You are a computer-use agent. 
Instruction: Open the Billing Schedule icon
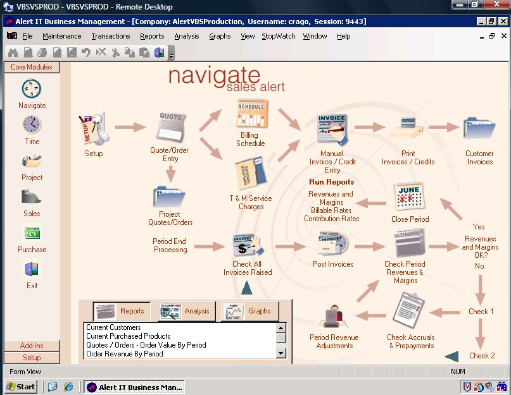[251, 113]
